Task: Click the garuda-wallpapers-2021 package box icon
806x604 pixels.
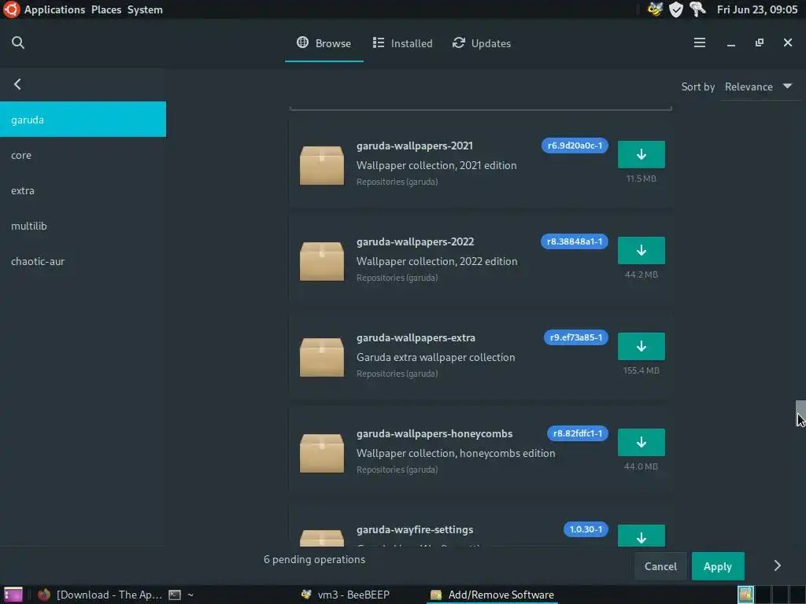Action: [x=322, y=165]
